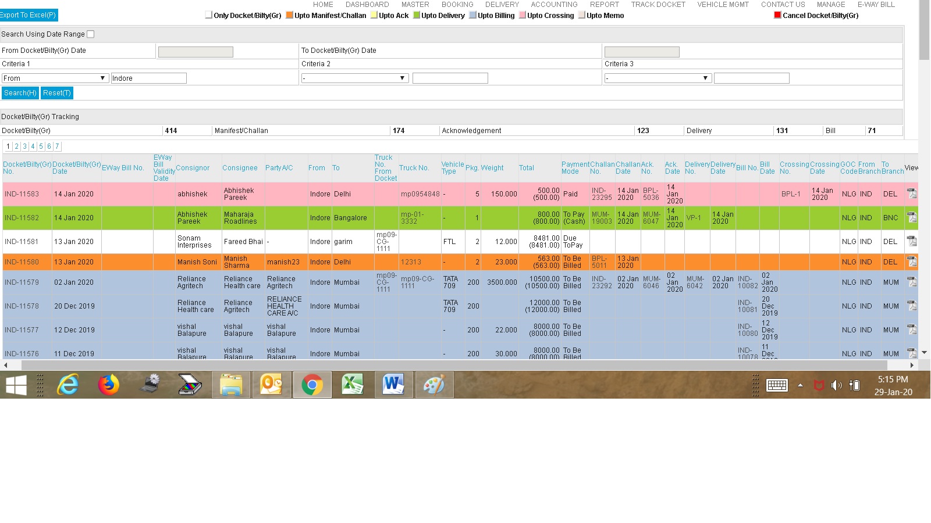
Task: Open the E-WAY BILL menu
Action: click(x=876, y=5)
